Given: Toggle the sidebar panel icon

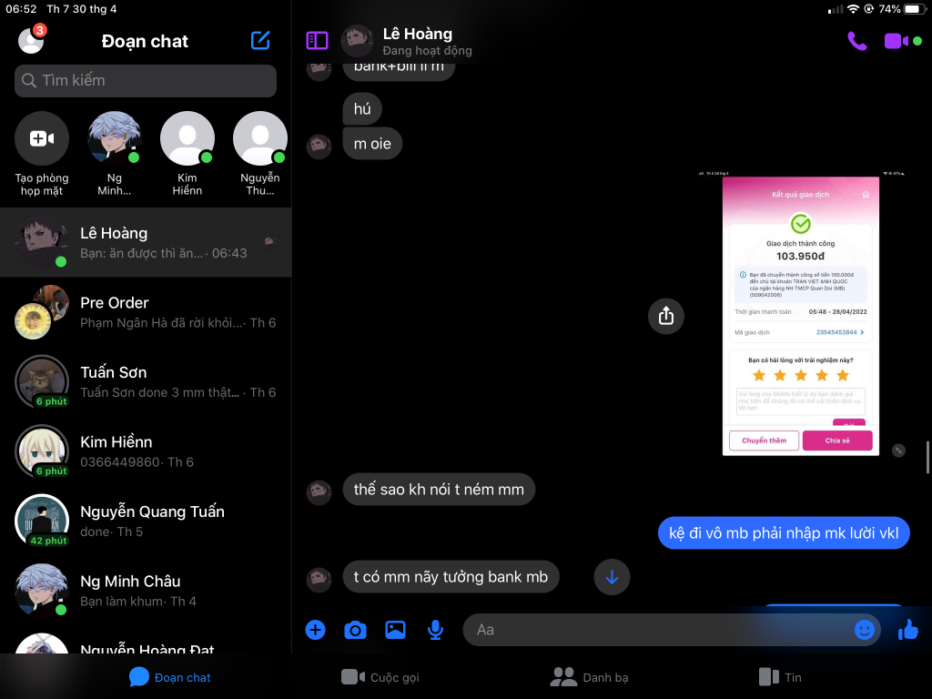Looking at the screenshot, I should (317, 40).
